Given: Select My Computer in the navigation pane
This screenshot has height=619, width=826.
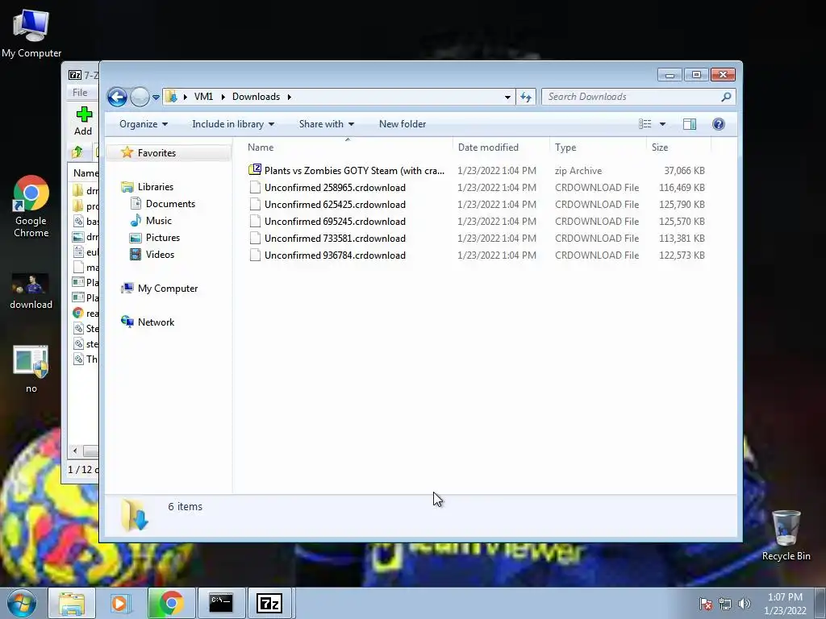Looking at the screenshot, I should coord(168,289).
